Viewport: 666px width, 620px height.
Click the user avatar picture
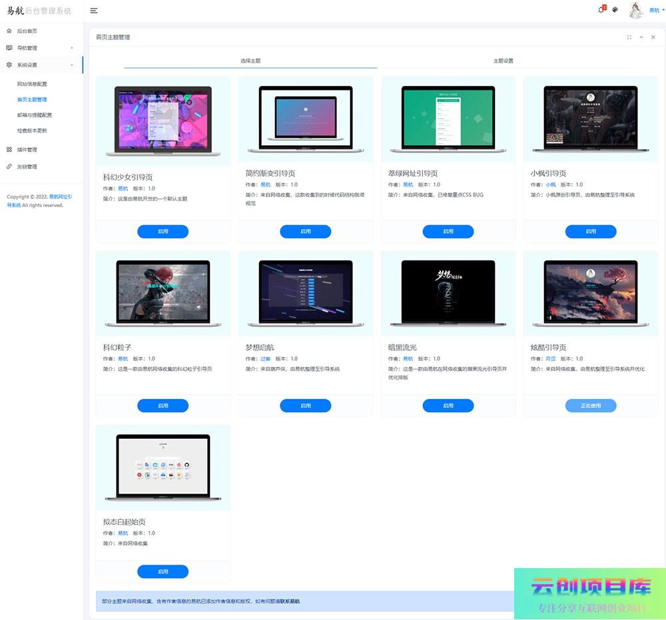pos(635,10)
